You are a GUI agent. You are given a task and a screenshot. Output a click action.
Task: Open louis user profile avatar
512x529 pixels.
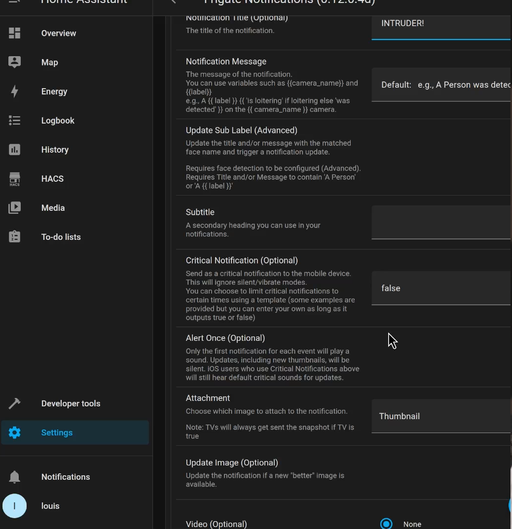click(x=14, y=506)
